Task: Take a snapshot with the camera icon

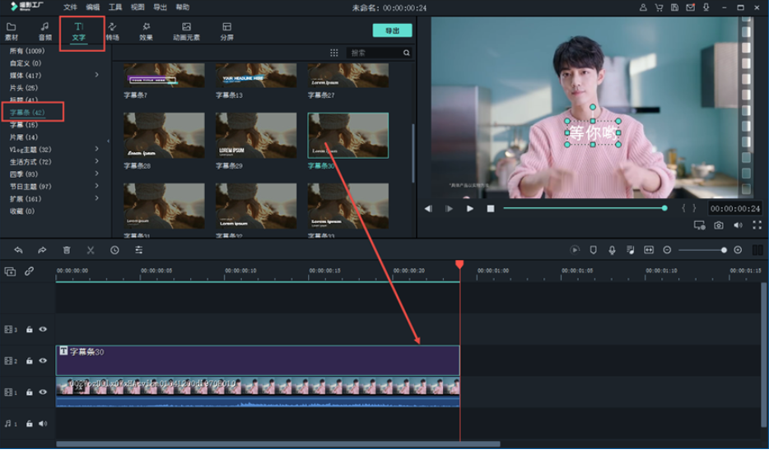Action: 719,225
